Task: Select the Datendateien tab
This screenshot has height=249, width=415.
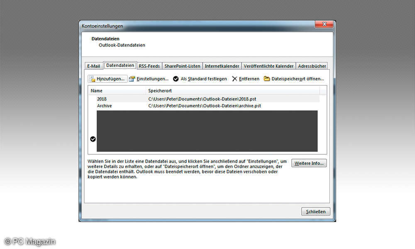Action: pos(120,66)
